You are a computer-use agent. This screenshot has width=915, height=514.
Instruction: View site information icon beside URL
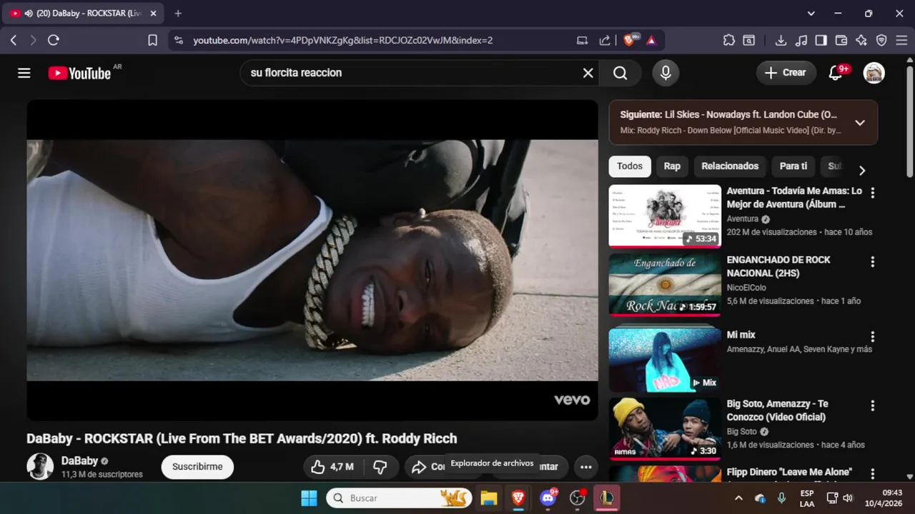178,41
